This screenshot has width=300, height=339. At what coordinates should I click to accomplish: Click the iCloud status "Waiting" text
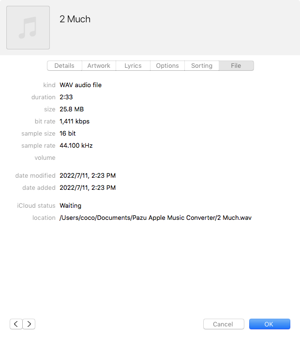[71, 206]
